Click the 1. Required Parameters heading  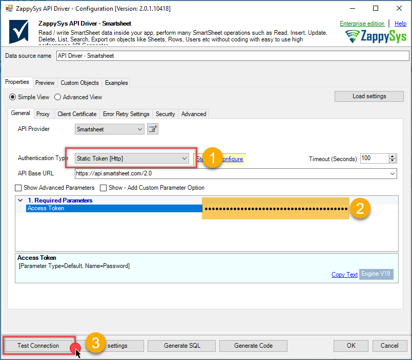[60, 200]
